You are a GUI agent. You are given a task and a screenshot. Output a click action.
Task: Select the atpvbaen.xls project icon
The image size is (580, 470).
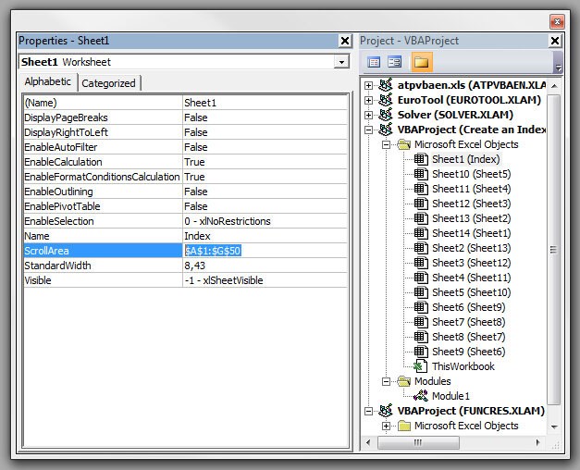click(x=385, y=85)
